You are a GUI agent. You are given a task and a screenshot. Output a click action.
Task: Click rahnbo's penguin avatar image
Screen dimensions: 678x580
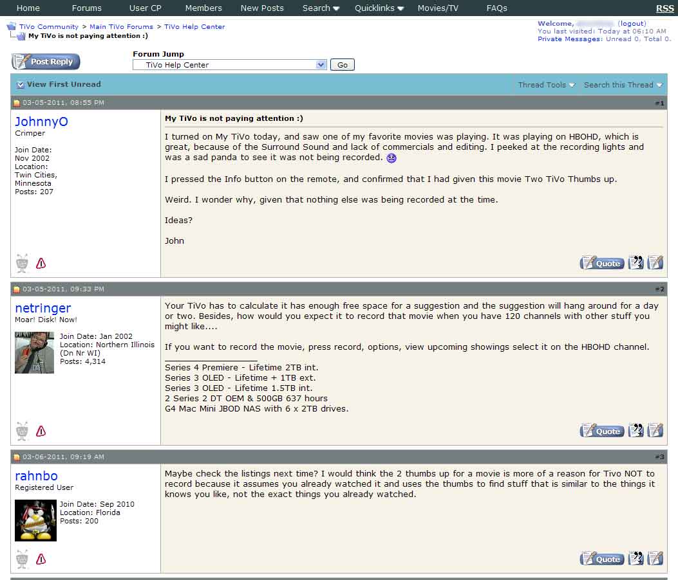(x=36, y=520)
